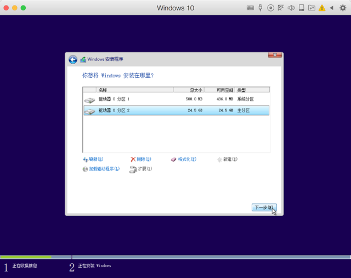The image size is (351, 278).
Task: Click Format 格式化(F) link
Action: click(184, 159)
